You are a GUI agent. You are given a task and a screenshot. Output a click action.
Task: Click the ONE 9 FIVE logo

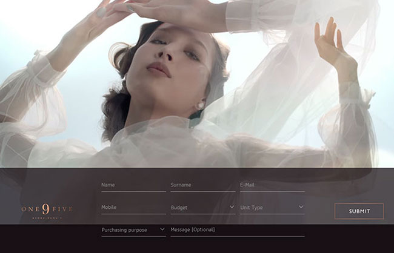tap(47, 210)
